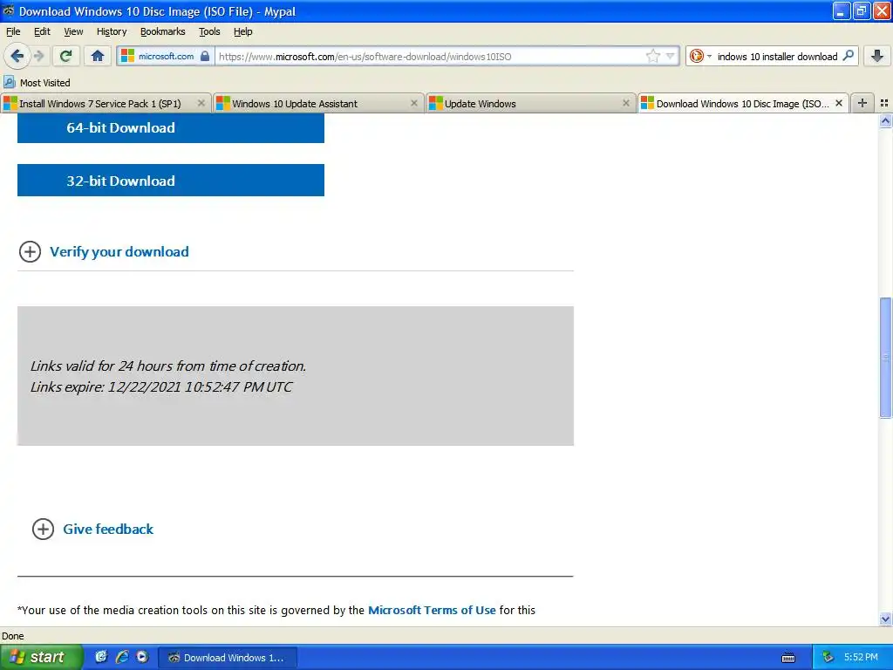This screenshot has width=893, height=670.
Task: Open the Edit menu
Action: [x=42, y=31]
